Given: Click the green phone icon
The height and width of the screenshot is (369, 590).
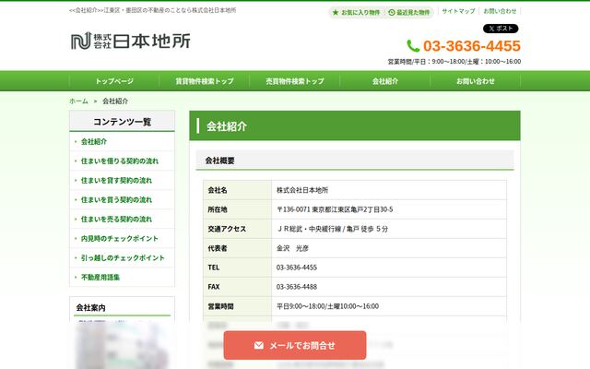Looking at the screenshot, I should (413, 46).
